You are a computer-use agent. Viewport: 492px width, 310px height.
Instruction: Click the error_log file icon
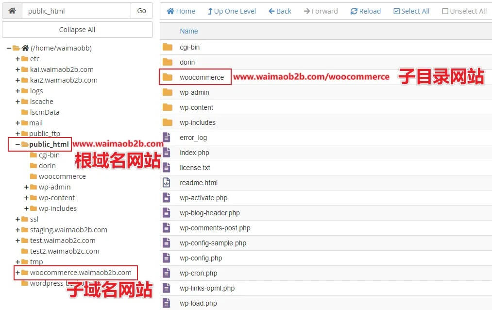167,138
